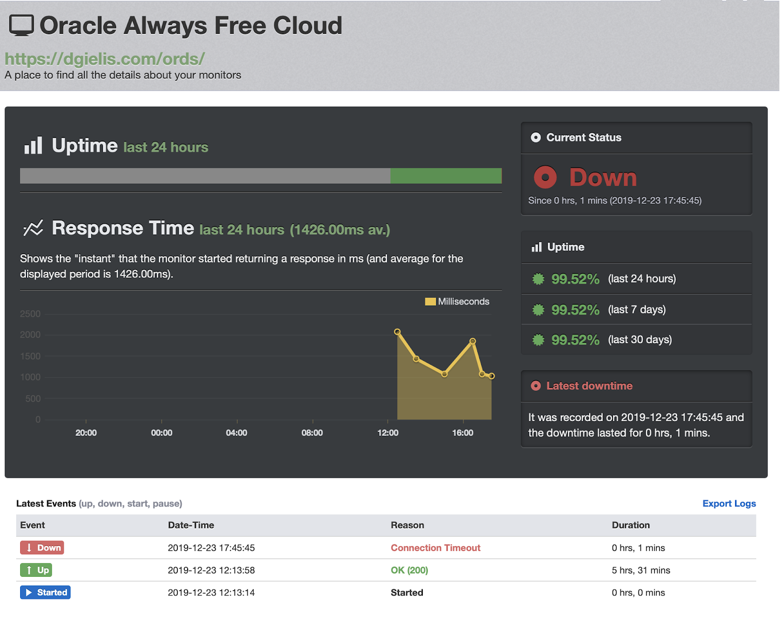This screenshot has height=617, width=784.
Task: Click the duration 0 hrs, 0 mins
Action: [x=638, y=593]
